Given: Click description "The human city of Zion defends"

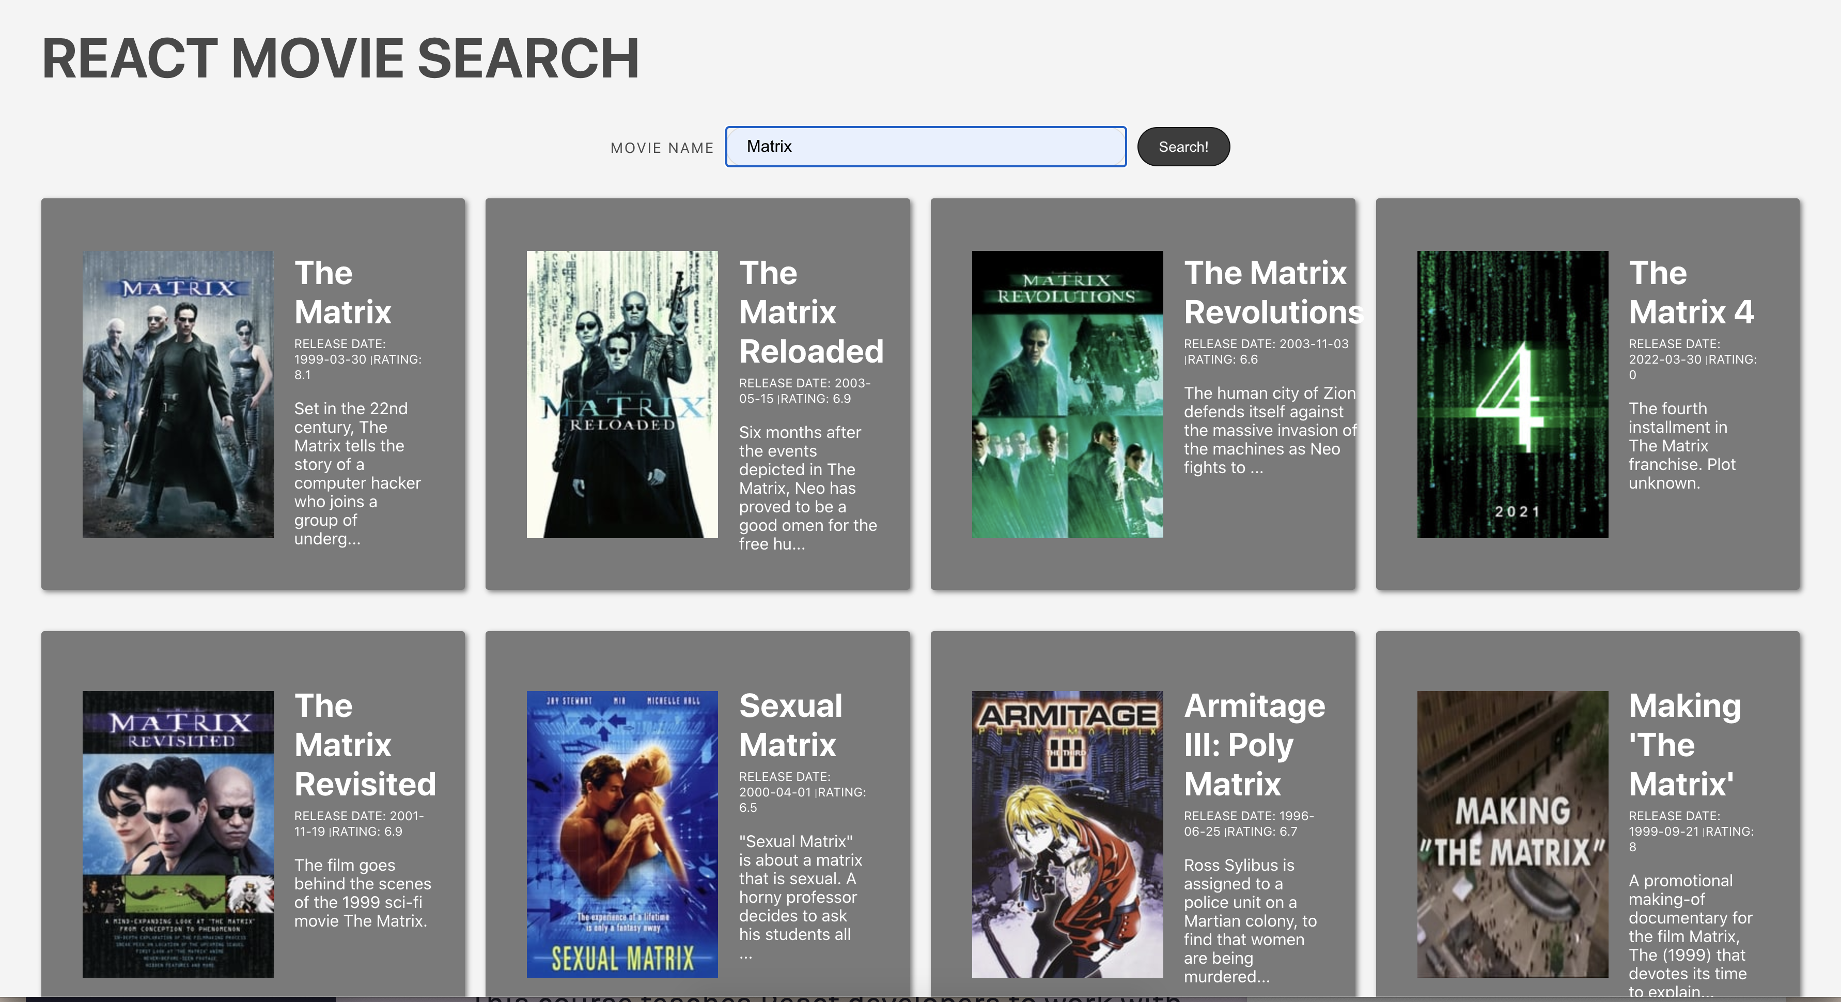Looking at the screenshot, I should tap(1270, 430).
